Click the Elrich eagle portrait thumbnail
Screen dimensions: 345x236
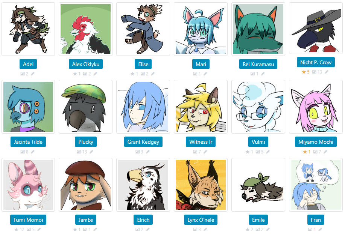(x=143, y=185)
